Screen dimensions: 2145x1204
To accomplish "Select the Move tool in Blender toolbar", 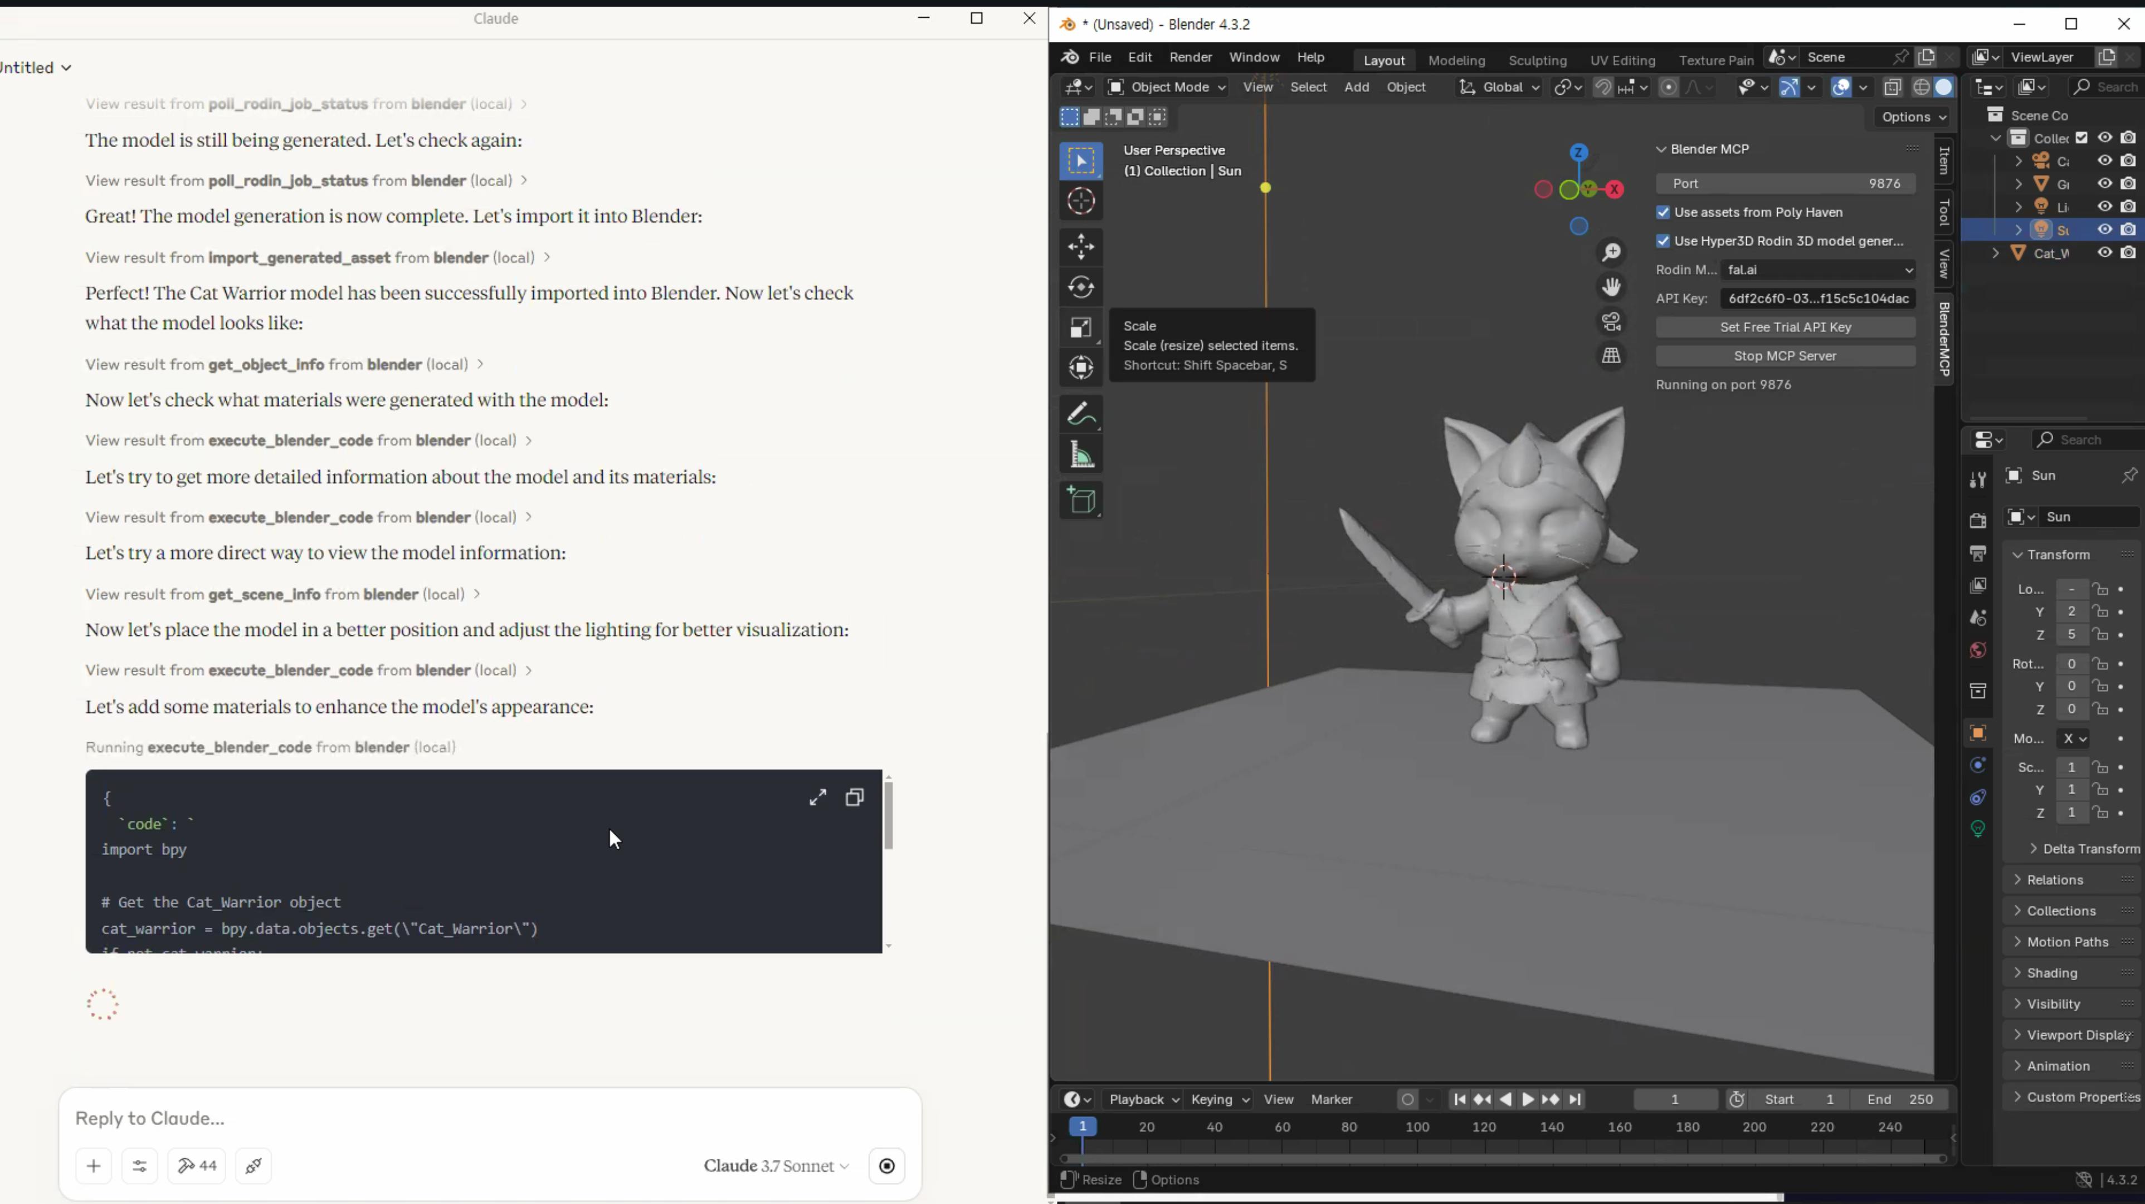I will (1081, 246).
